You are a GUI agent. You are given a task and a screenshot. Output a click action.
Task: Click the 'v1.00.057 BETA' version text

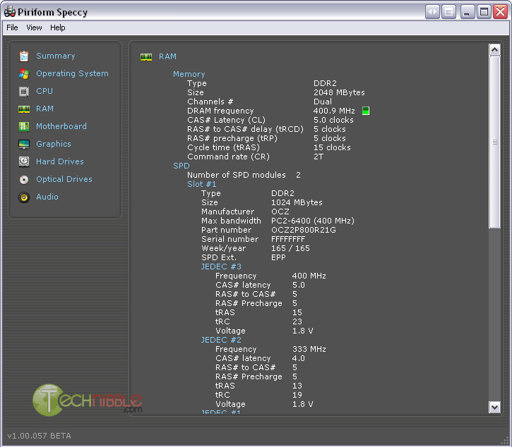(x=39, y=436)
